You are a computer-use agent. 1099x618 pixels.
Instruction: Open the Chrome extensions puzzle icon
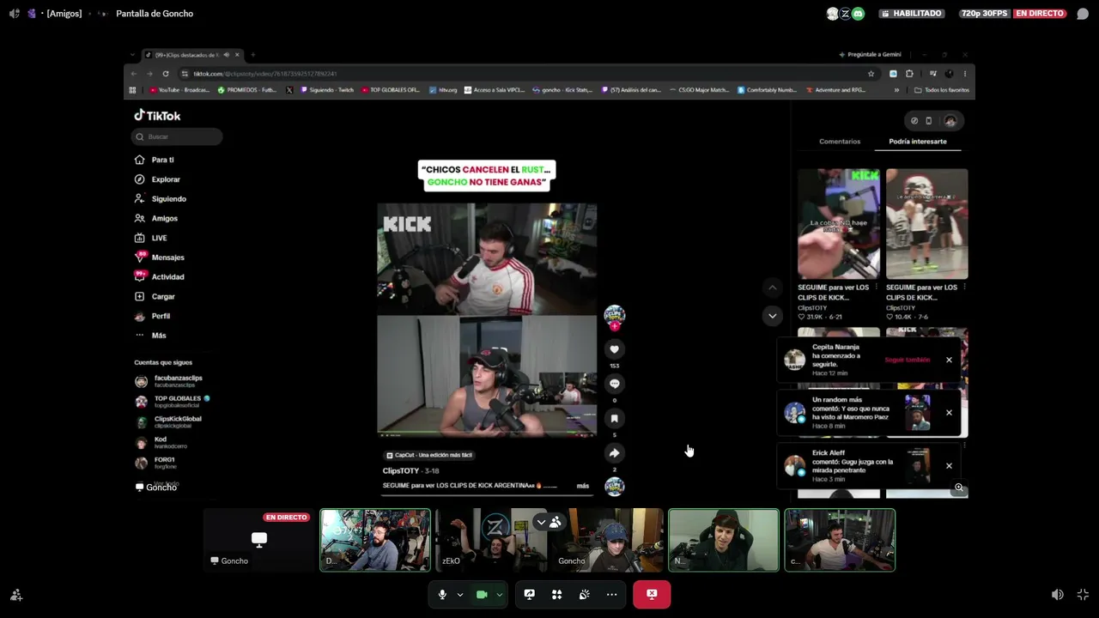909,74
